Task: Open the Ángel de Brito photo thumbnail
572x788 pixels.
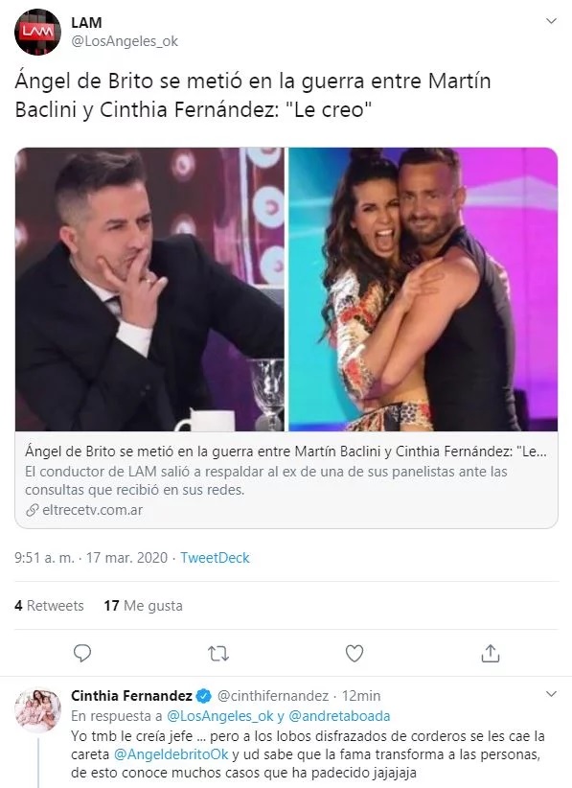Action: [149, 290]
